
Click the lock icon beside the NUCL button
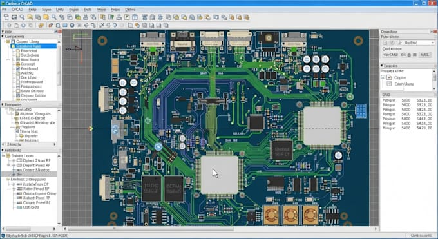[409, 55]
